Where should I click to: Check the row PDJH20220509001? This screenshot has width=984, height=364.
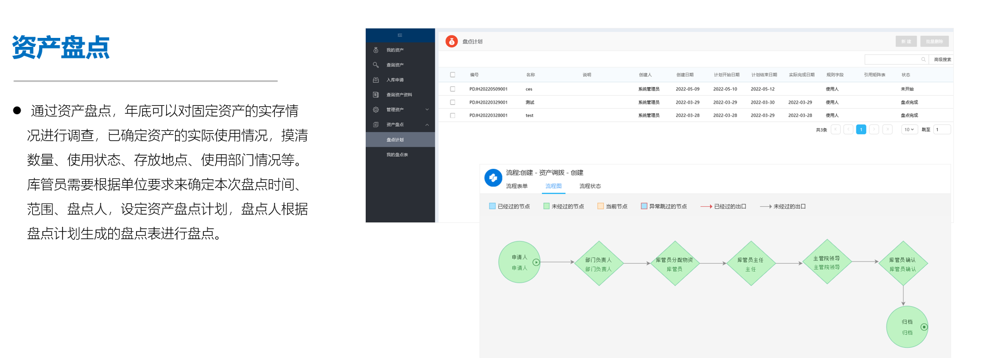453,89
